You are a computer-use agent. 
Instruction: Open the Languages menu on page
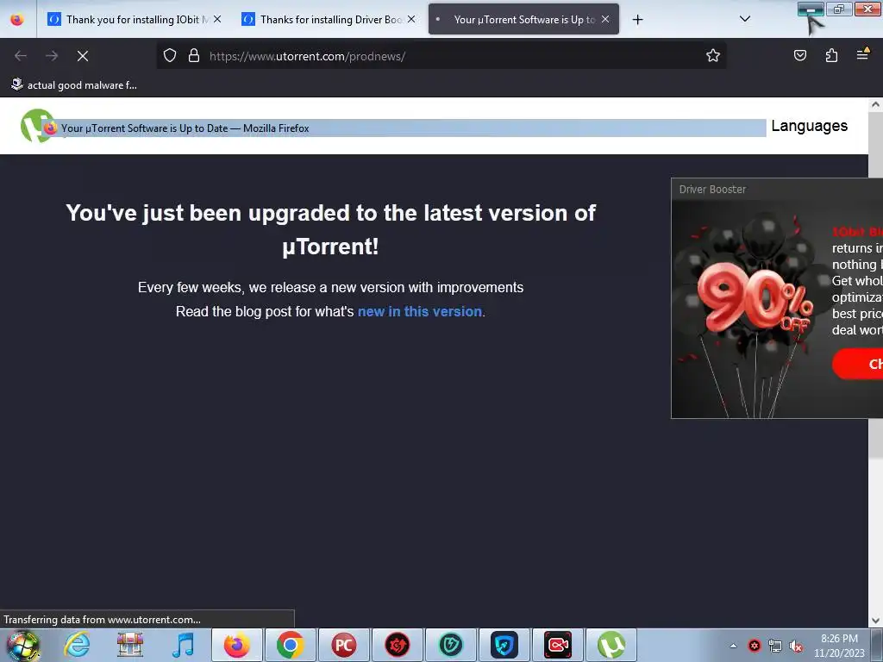tap(809, 126)
